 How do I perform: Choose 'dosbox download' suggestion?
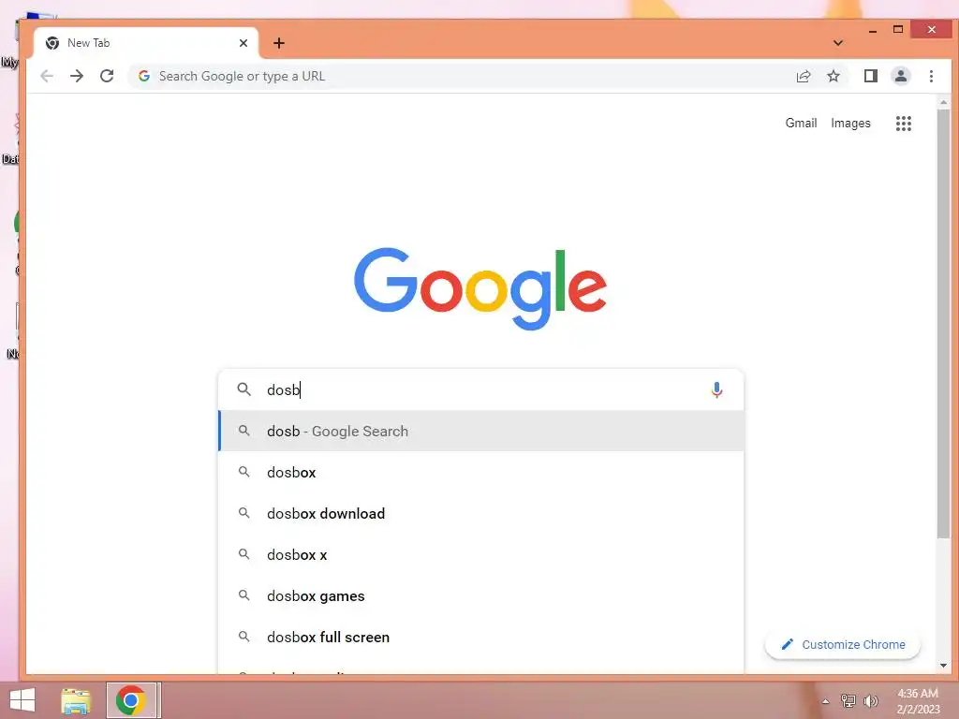pos(480,514)
